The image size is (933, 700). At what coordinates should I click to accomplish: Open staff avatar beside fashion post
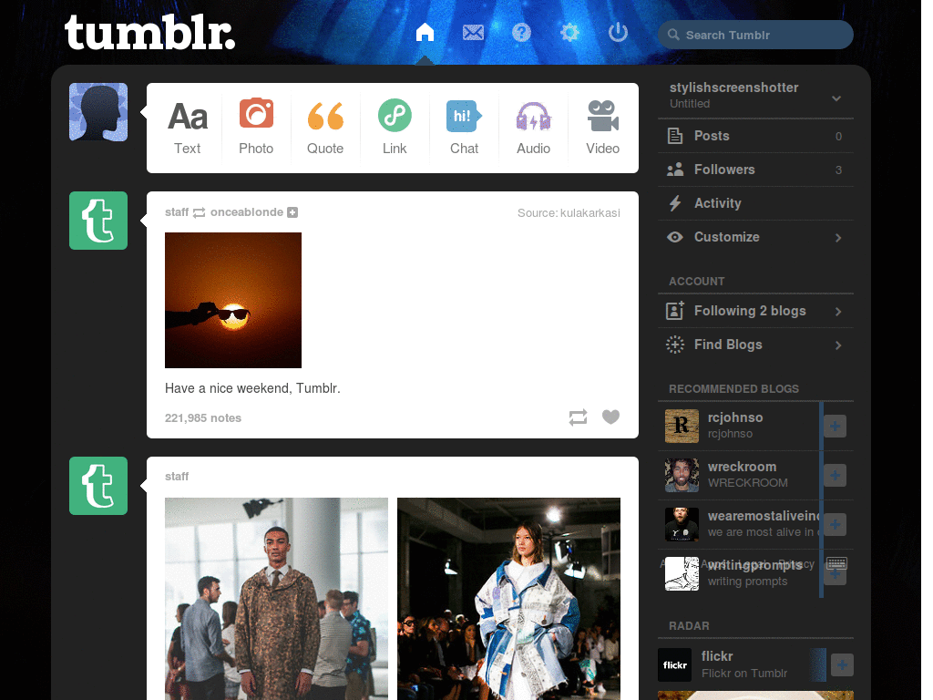click(x=98, y=486)
